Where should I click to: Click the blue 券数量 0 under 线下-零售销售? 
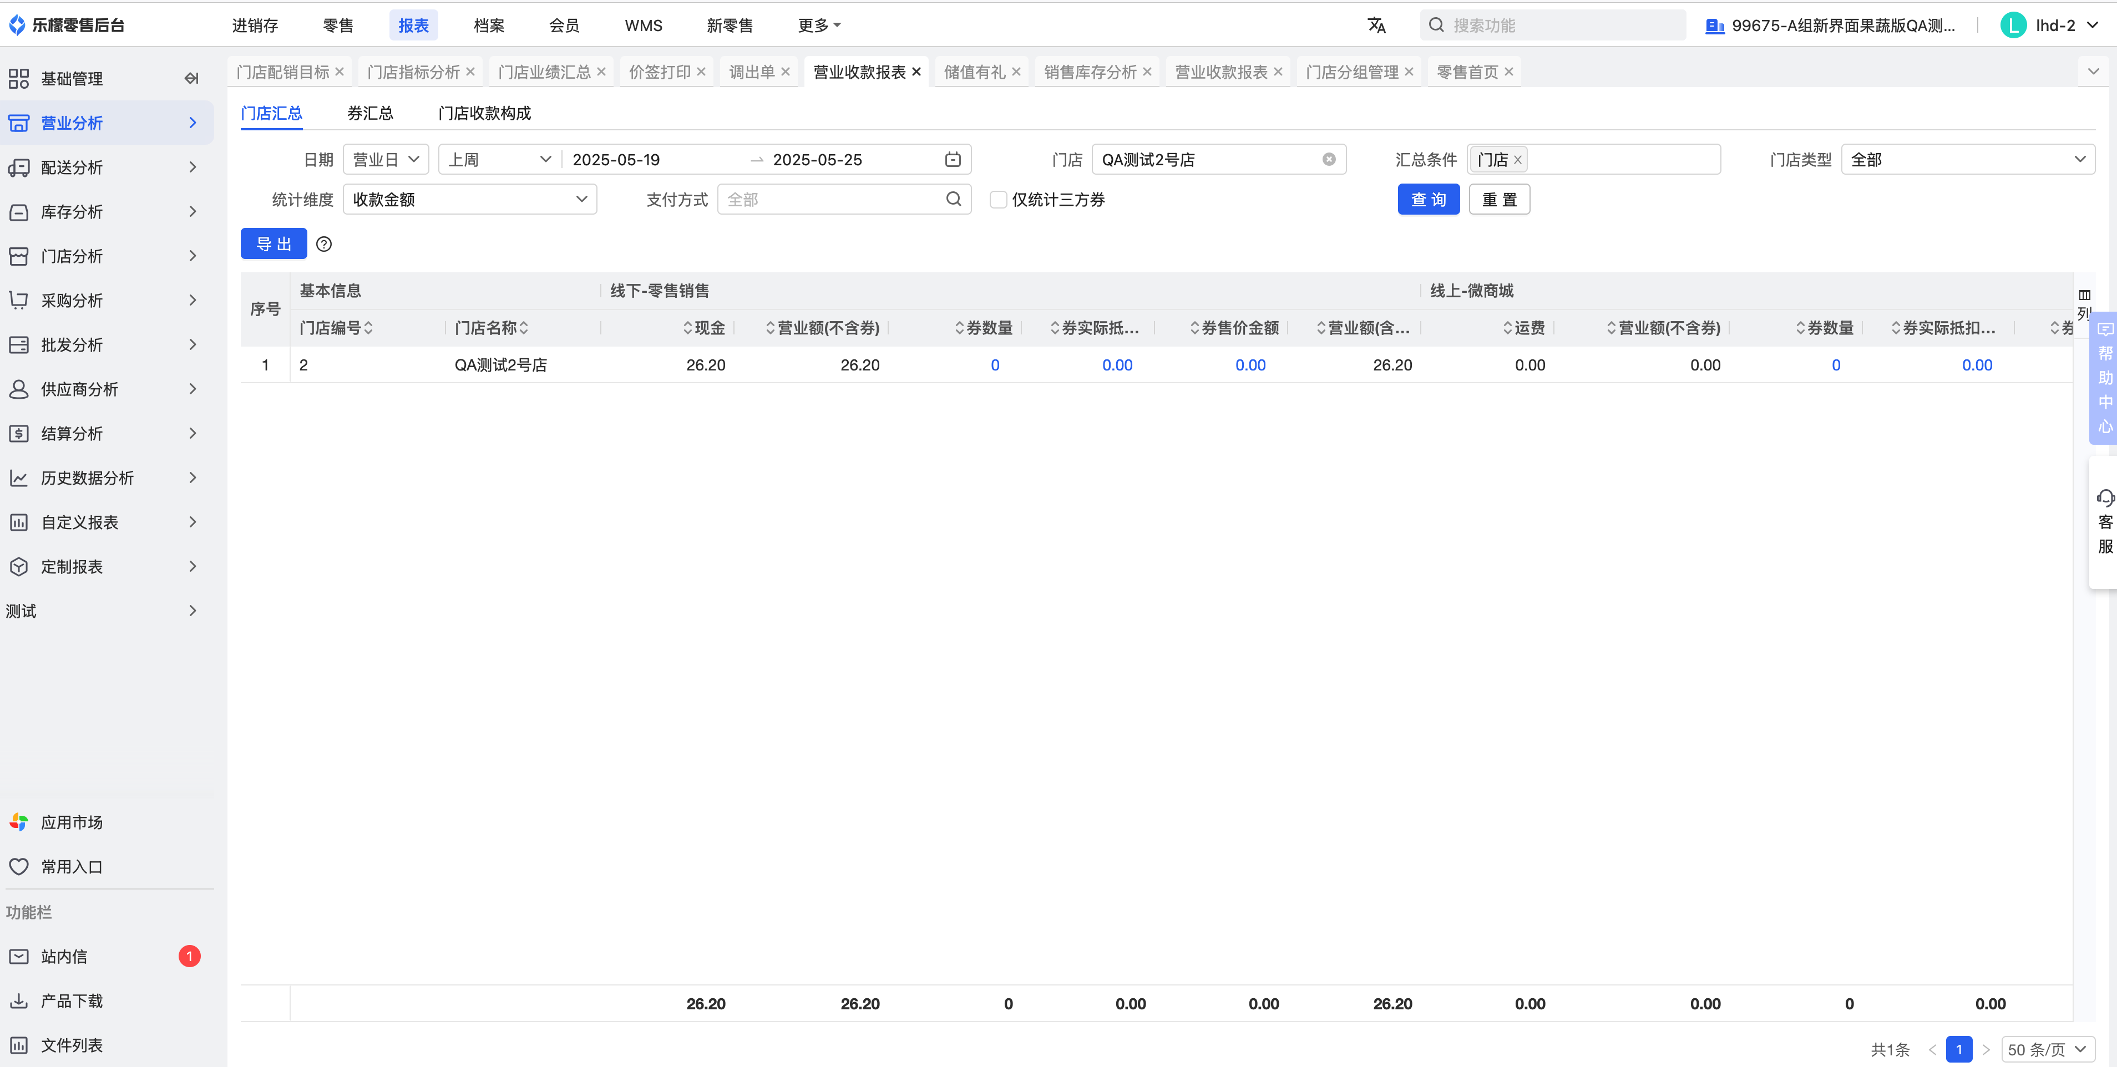994,365
